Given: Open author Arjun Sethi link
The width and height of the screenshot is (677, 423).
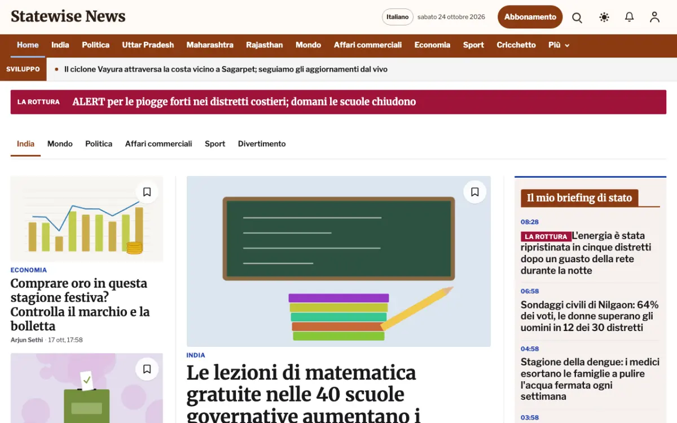Looking at the screenshot, I should click(x=27, y=340).
